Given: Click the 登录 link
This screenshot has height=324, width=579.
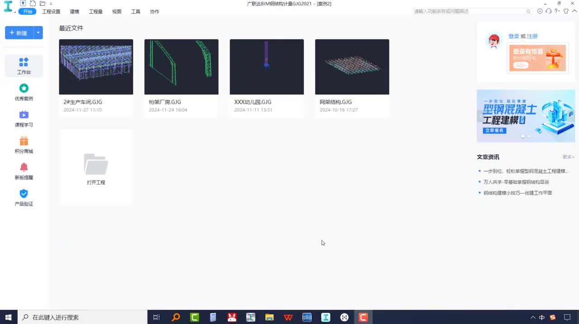Looking at the screenshot, I should click(x=513, y=36).
